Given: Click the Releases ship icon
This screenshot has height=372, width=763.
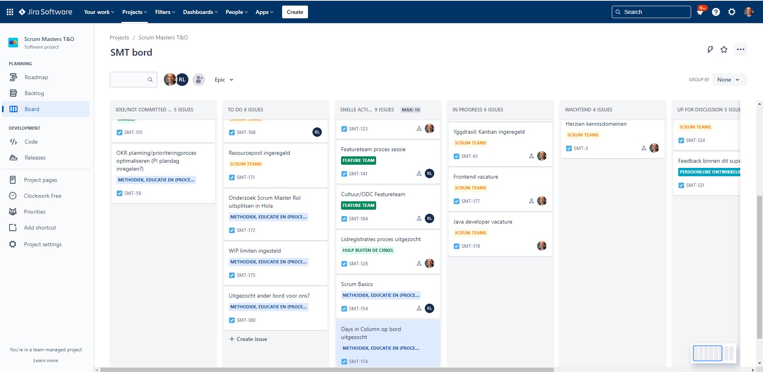Looking at the screenshot, I should (x=13, y=158).
